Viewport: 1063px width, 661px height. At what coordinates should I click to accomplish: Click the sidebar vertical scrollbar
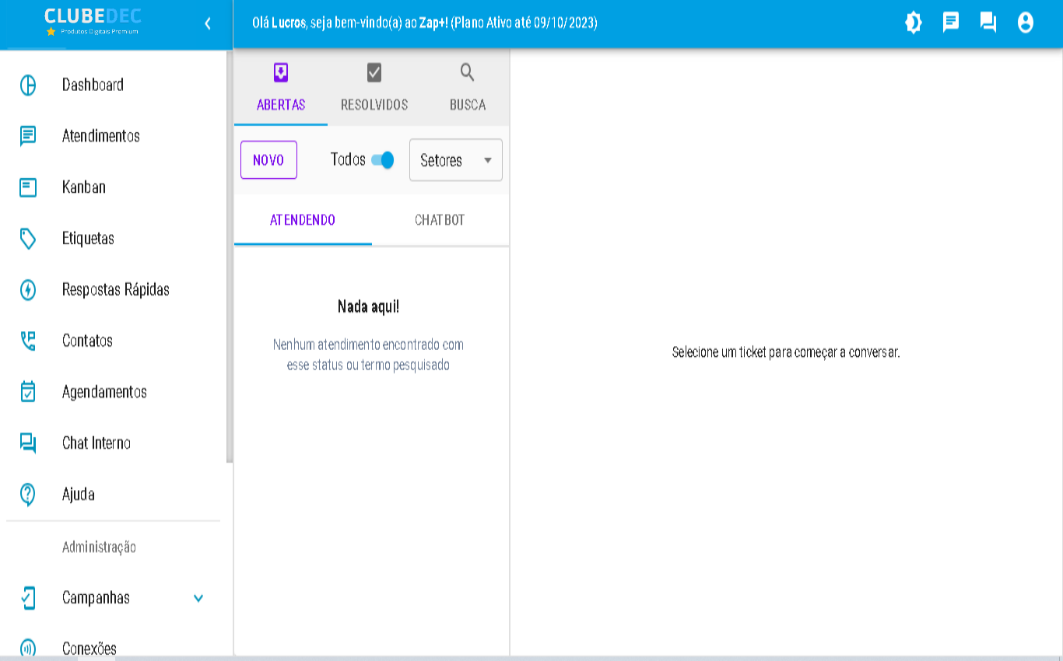pyautogui.click(x=229, y=257)
